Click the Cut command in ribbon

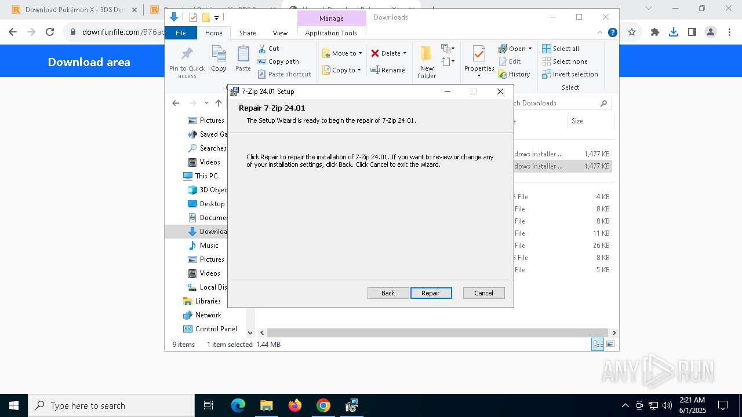(268, 49)
